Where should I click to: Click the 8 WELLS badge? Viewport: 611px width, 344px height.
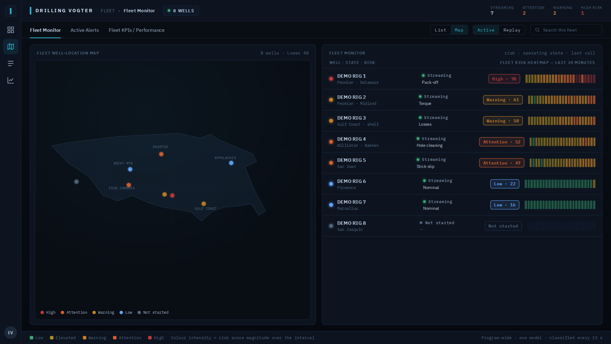[181, 11]
